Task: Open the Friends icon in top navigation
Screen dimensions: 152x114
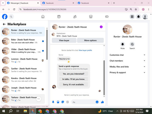Action: click(x=75, y=17)
